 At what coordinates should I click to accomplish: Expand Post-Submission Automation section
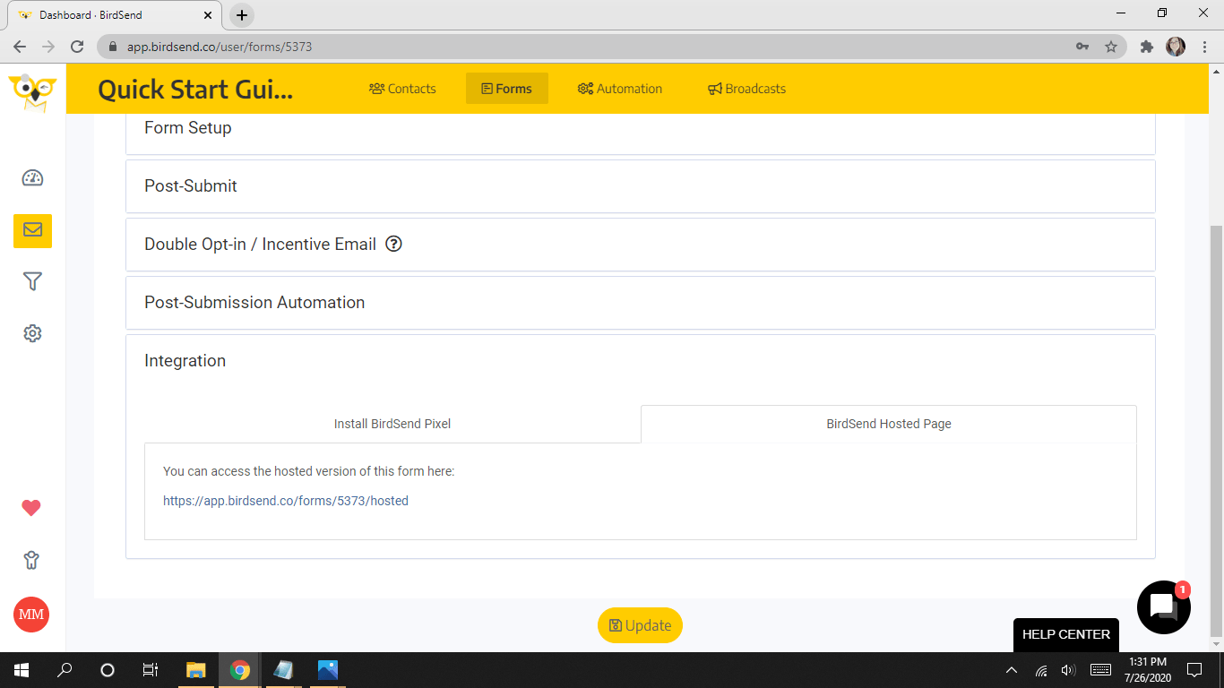click(640, 303)
